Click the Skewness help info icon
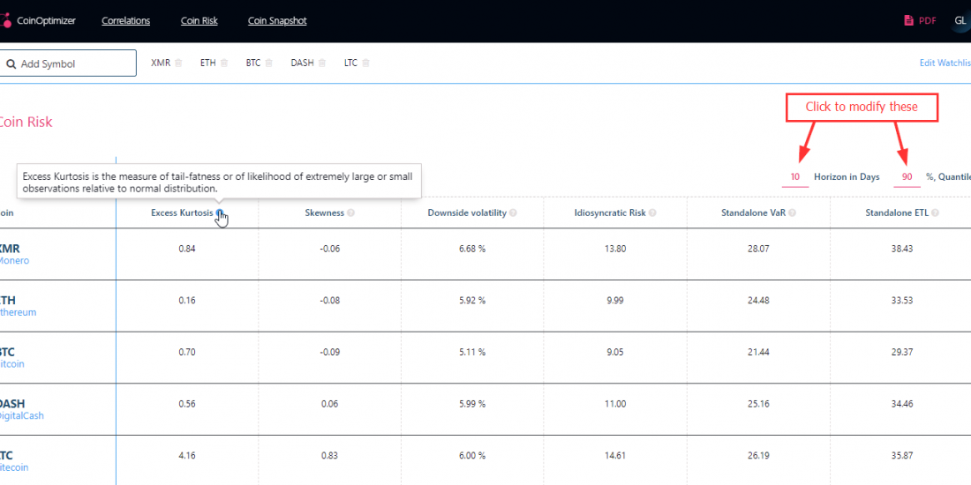 [x=351, y=213]
